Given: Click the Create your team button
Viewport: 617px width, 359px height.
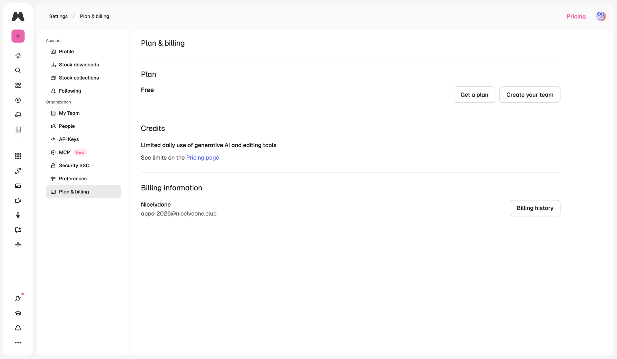Looking at the screenshot, I should coord(530,95).
